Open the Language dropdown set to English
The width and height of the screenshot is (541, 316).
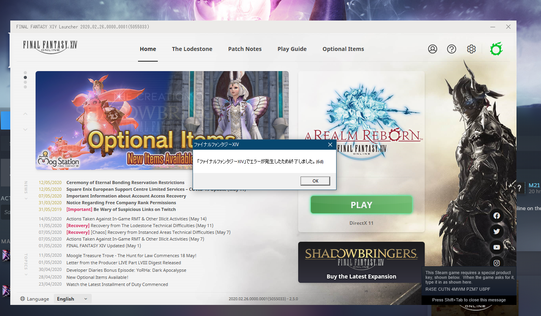point(73,299)
